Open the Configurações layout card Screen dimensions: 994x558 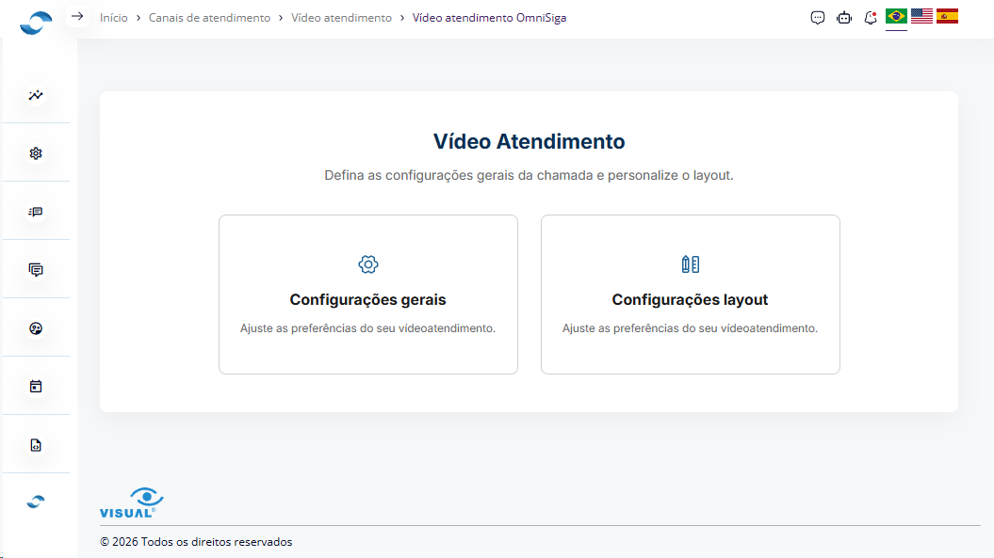point(691,295)
